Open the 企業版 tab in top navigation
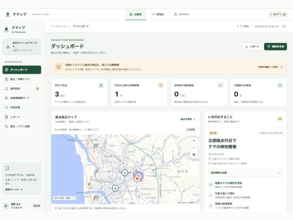The width and height of the screenshot is (293, 220). click(136, 14)
